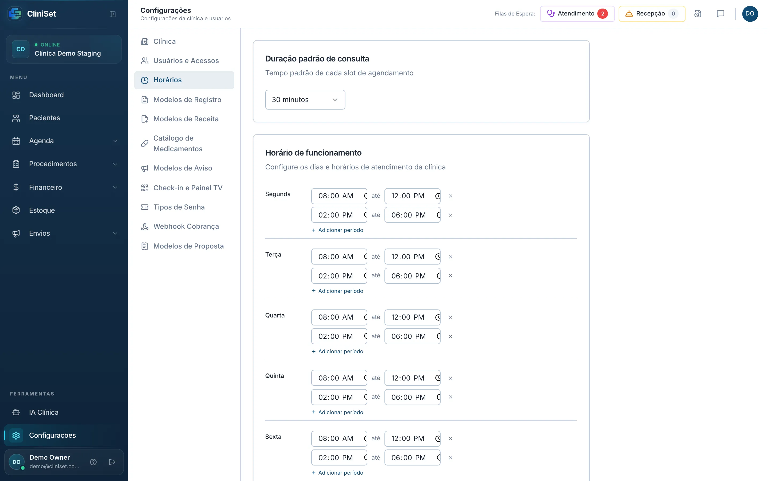Remove Quarta 02:00 PM period
Image resolution: width=770 pixels, height=481 pixels.
click(x=450, y=337)
